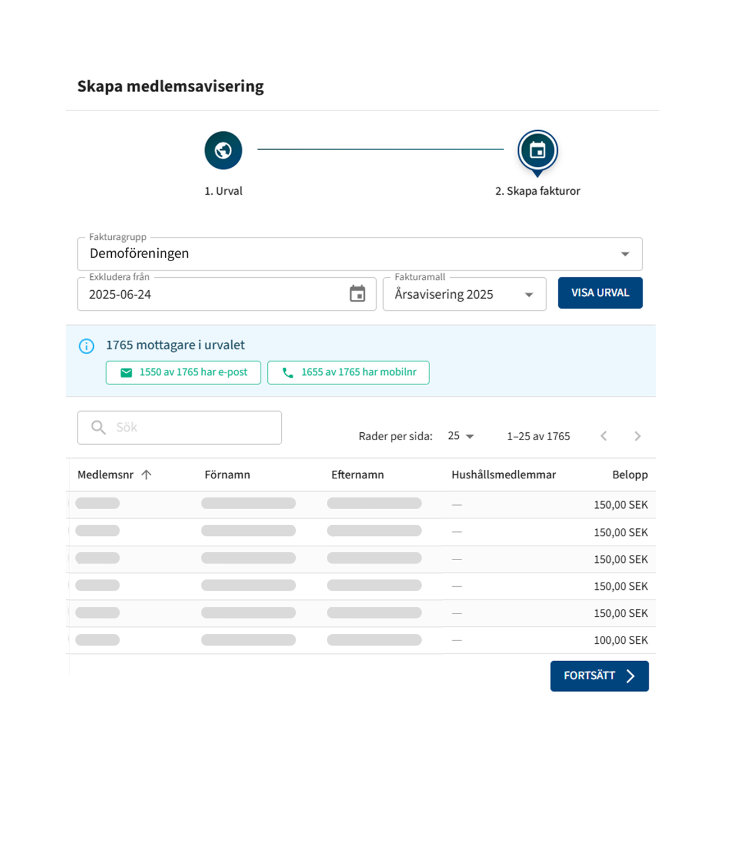Go to next page of results
Image resolution: width=730 pixels, height=842 pixels.
[637, 436]
